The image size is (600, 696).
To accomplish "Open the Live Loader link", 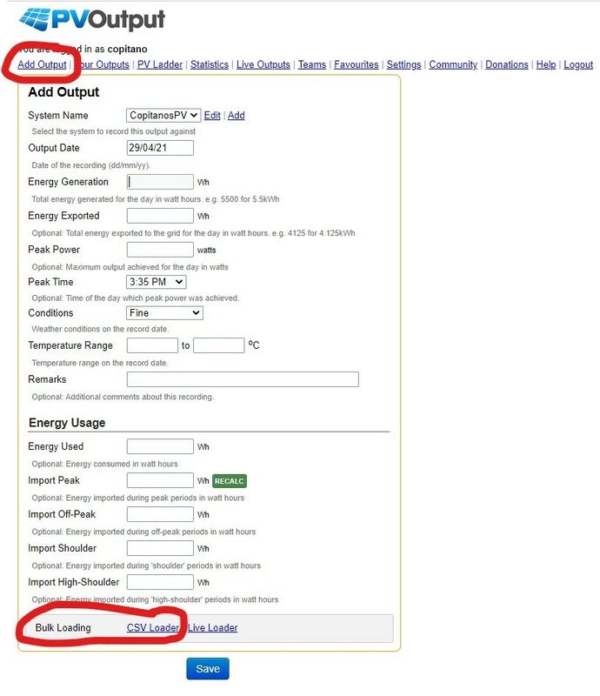I will [x=212, y=627].
